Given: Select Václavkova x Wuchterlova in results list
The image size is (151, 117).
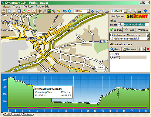Looking at the screenshot, I should (128, 35).
